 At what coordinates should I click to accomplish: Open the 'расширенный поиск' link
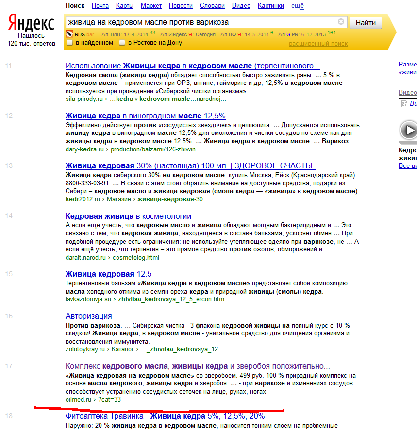coord(318,44)
